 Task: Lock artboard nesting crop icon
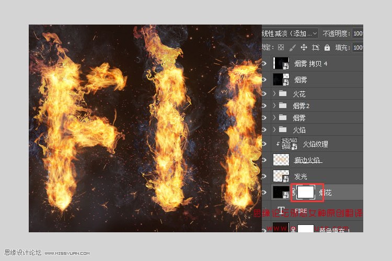(316, 47)
